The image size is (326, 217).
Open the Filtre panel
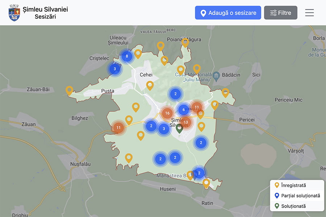pyautogui.click(x=281, y=13)
